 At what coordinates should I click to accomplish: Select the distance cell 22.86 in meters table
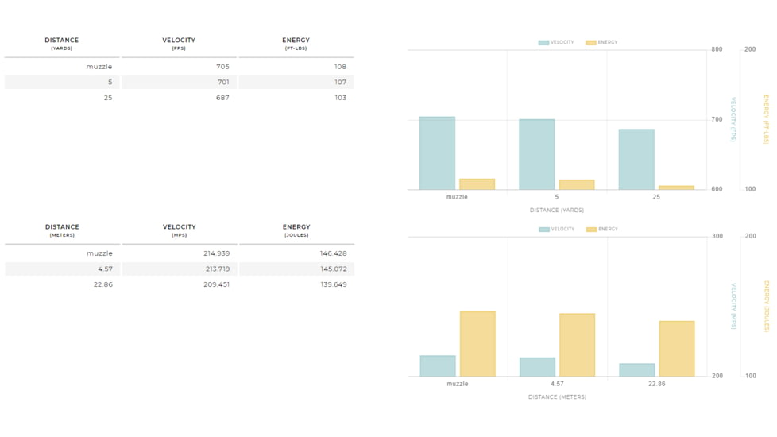point(103,284)
